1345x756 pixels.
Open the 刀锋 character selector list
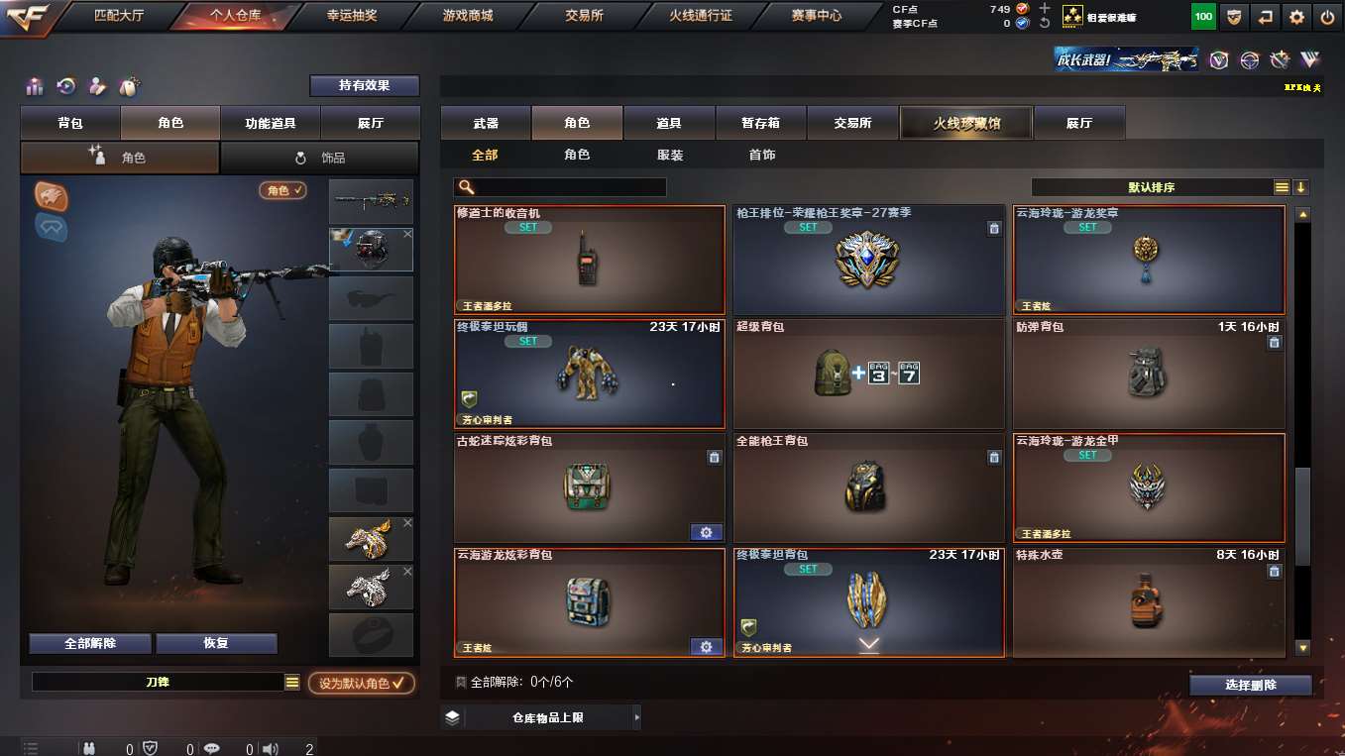click(x=291, y=682)
